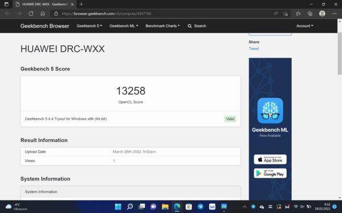Open the notification count badge

pyautogui.click(x=335, y=207)
